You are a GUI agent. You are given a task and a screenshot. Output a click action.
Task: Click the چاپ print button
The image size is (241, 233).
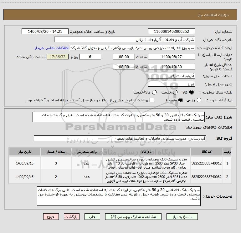[92, 216]
